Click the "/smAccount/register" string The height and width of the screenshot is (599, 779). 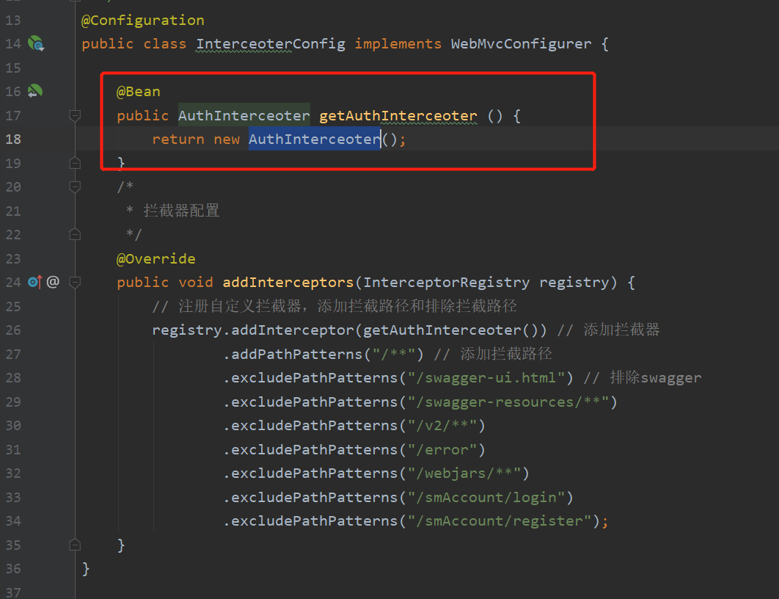click(x=500, y=521)
